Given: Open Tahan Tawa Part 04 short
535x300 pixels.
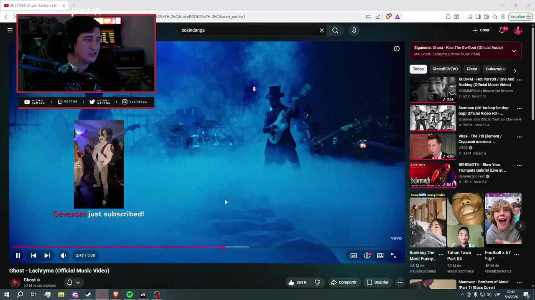Looking at the screenshot, I should pyautogui.click(x=465, y=220).
